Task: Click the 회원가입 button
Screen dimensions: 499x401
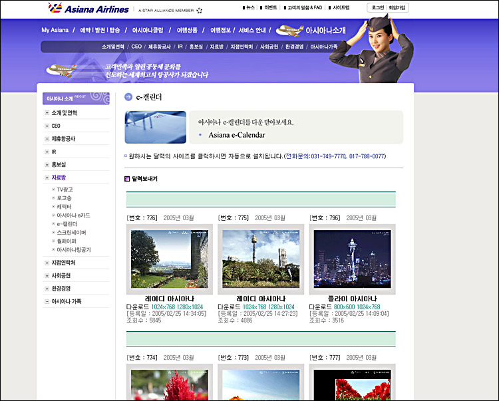Action: 397,7
